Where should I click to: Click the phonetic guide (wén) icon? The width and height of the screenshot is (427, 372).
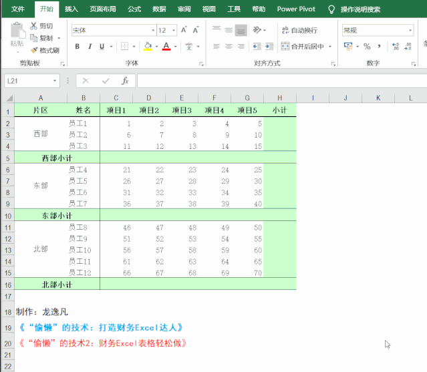[188, 46]
